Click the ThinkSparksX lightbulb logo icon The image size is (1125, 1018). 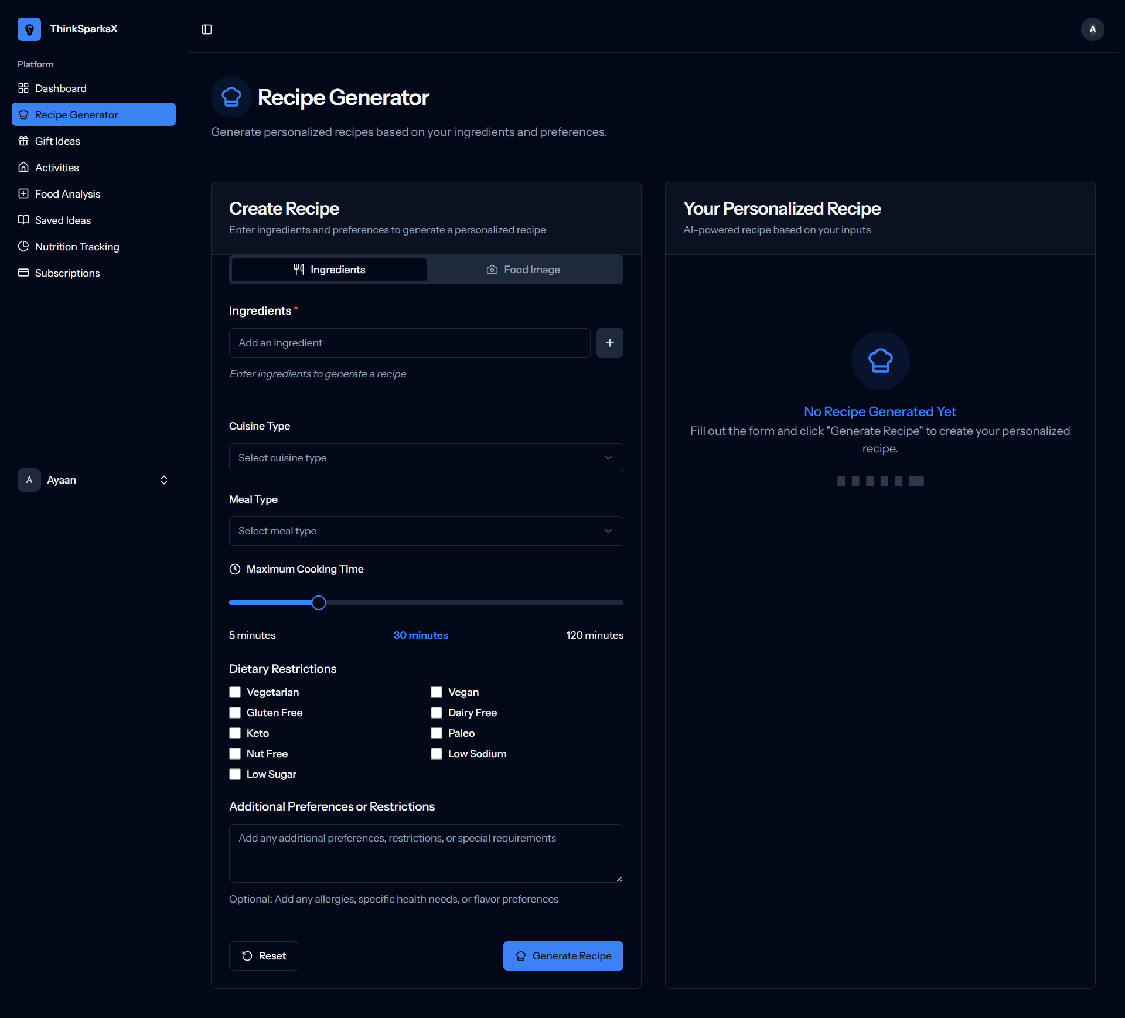(29, 29)
